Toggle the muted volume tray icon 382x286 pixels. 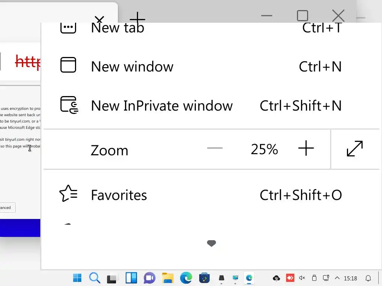302,278
